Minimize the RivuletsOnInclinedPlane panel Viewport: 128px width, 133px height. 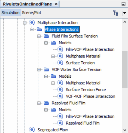tap(124, 4)
